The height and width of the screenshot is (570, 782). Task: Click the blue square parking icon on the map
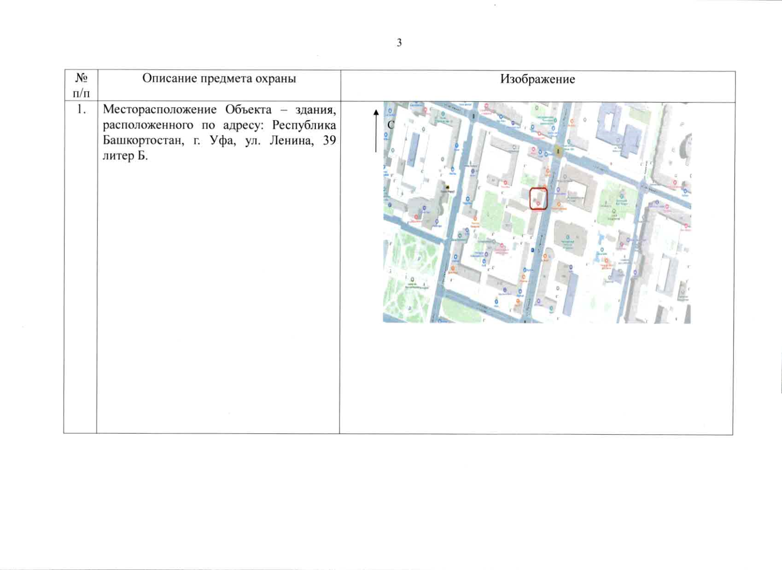(x=533, y=250)
